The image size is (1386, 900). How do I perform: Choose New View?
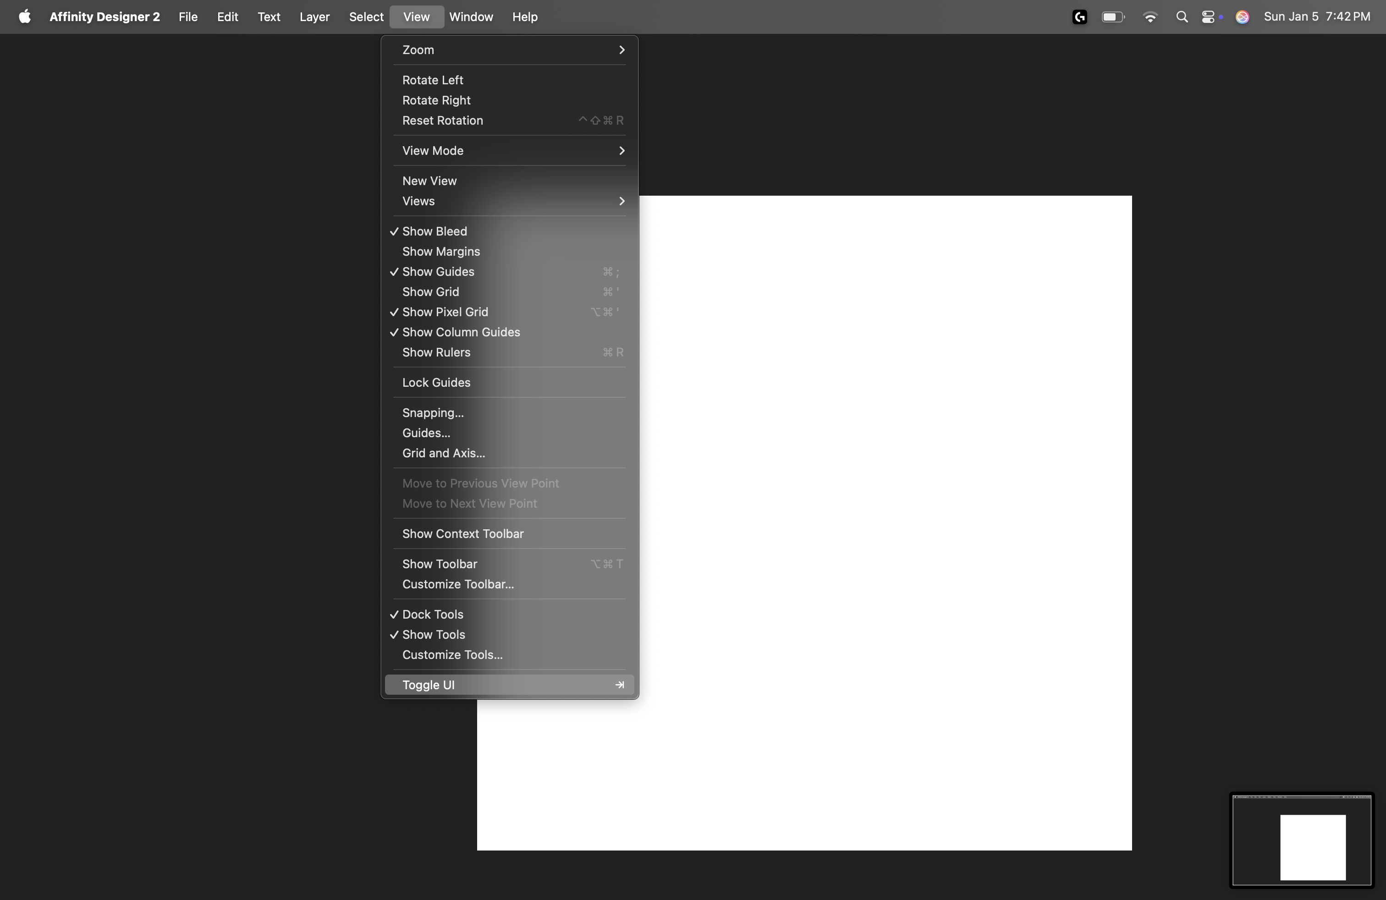(510, 181)
